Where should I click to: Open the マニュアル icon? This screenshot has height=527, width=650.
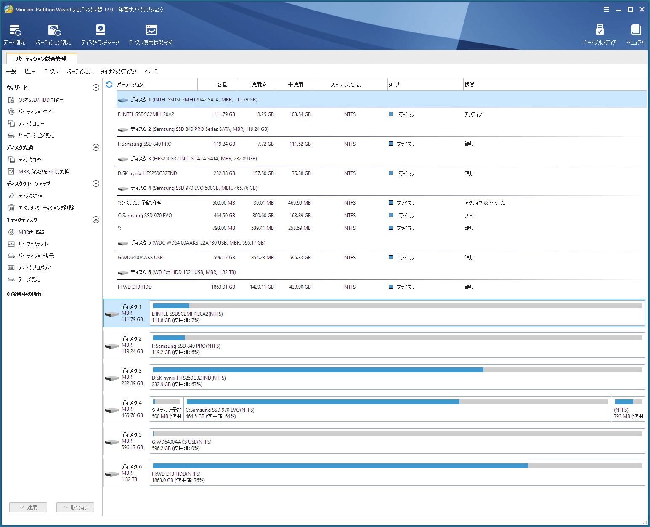point(636,35)
